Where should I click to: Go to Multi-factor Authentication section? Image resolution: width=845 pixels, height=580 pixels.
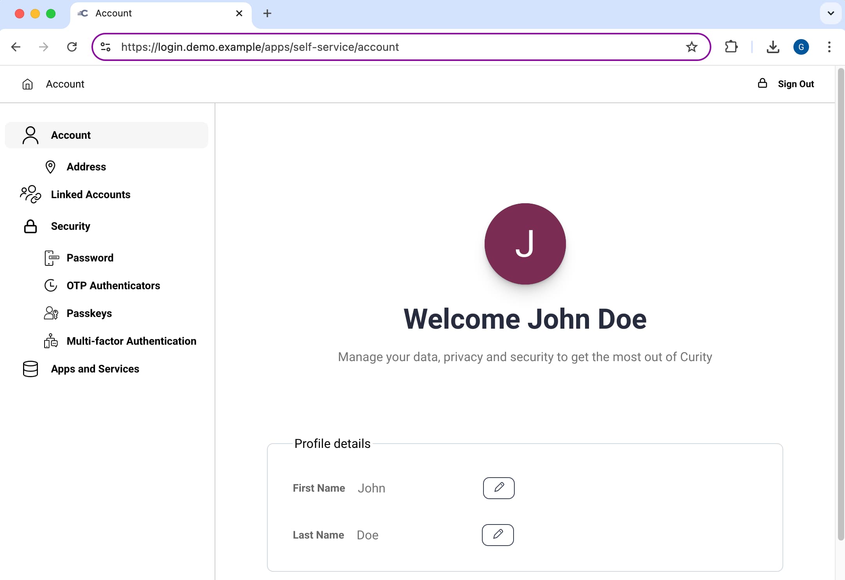[131, 341]
